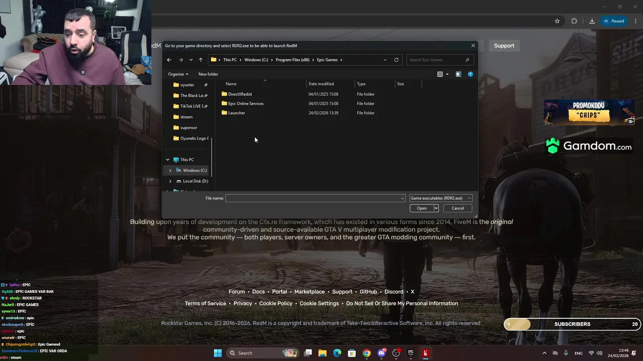Select the Epic Online Services folder
Image resolution: width=643 pixels, height=361 pixels.
coord(246,103)
